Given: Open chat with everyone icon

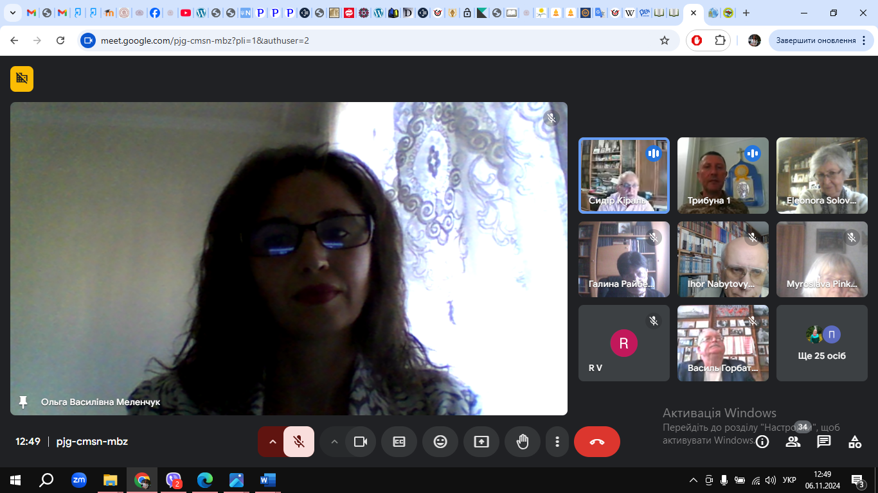Looking at the screenshot, I should click(x=824, y=442).
